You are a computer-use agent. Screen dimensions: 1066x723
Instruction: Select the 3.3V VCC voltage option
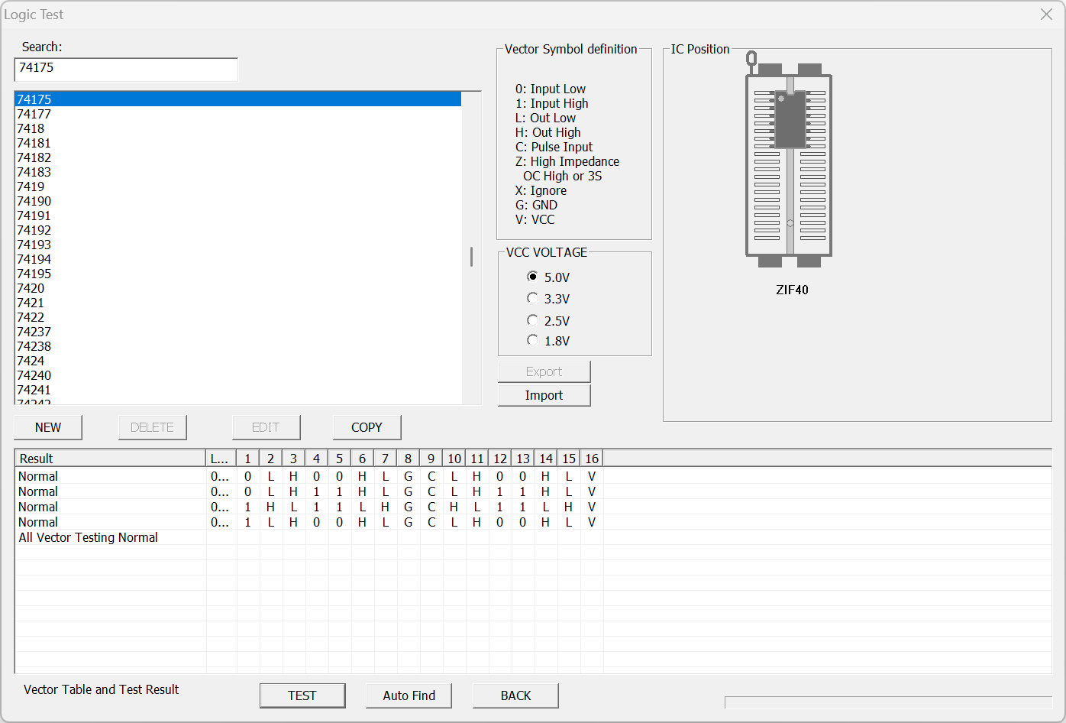(x=548, y=299)
